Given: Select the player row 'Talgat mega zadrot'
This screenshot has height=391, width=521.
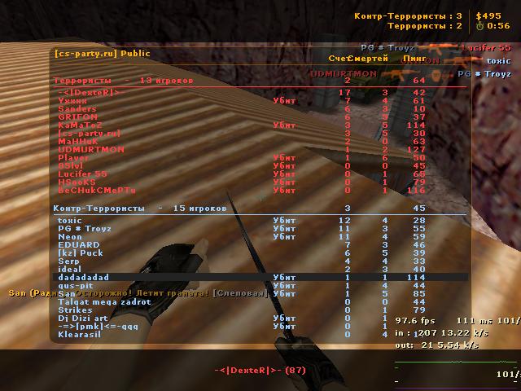Looking at the screenshot, I should pyautogui.click(x=260, y=302).
